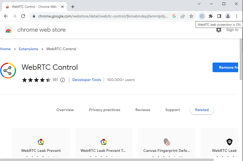Image resolution: width=243 pixels, height=161 pixels.
Task: Click the share this page icon
Action: [183, 16]
